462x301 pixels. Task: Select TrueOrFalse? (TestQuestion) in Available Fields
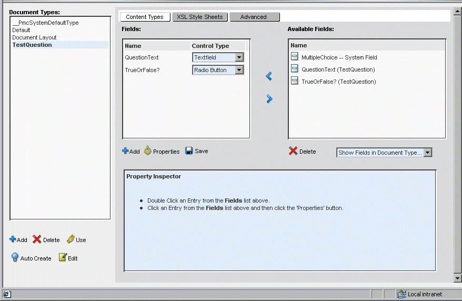tap(338, 82)
